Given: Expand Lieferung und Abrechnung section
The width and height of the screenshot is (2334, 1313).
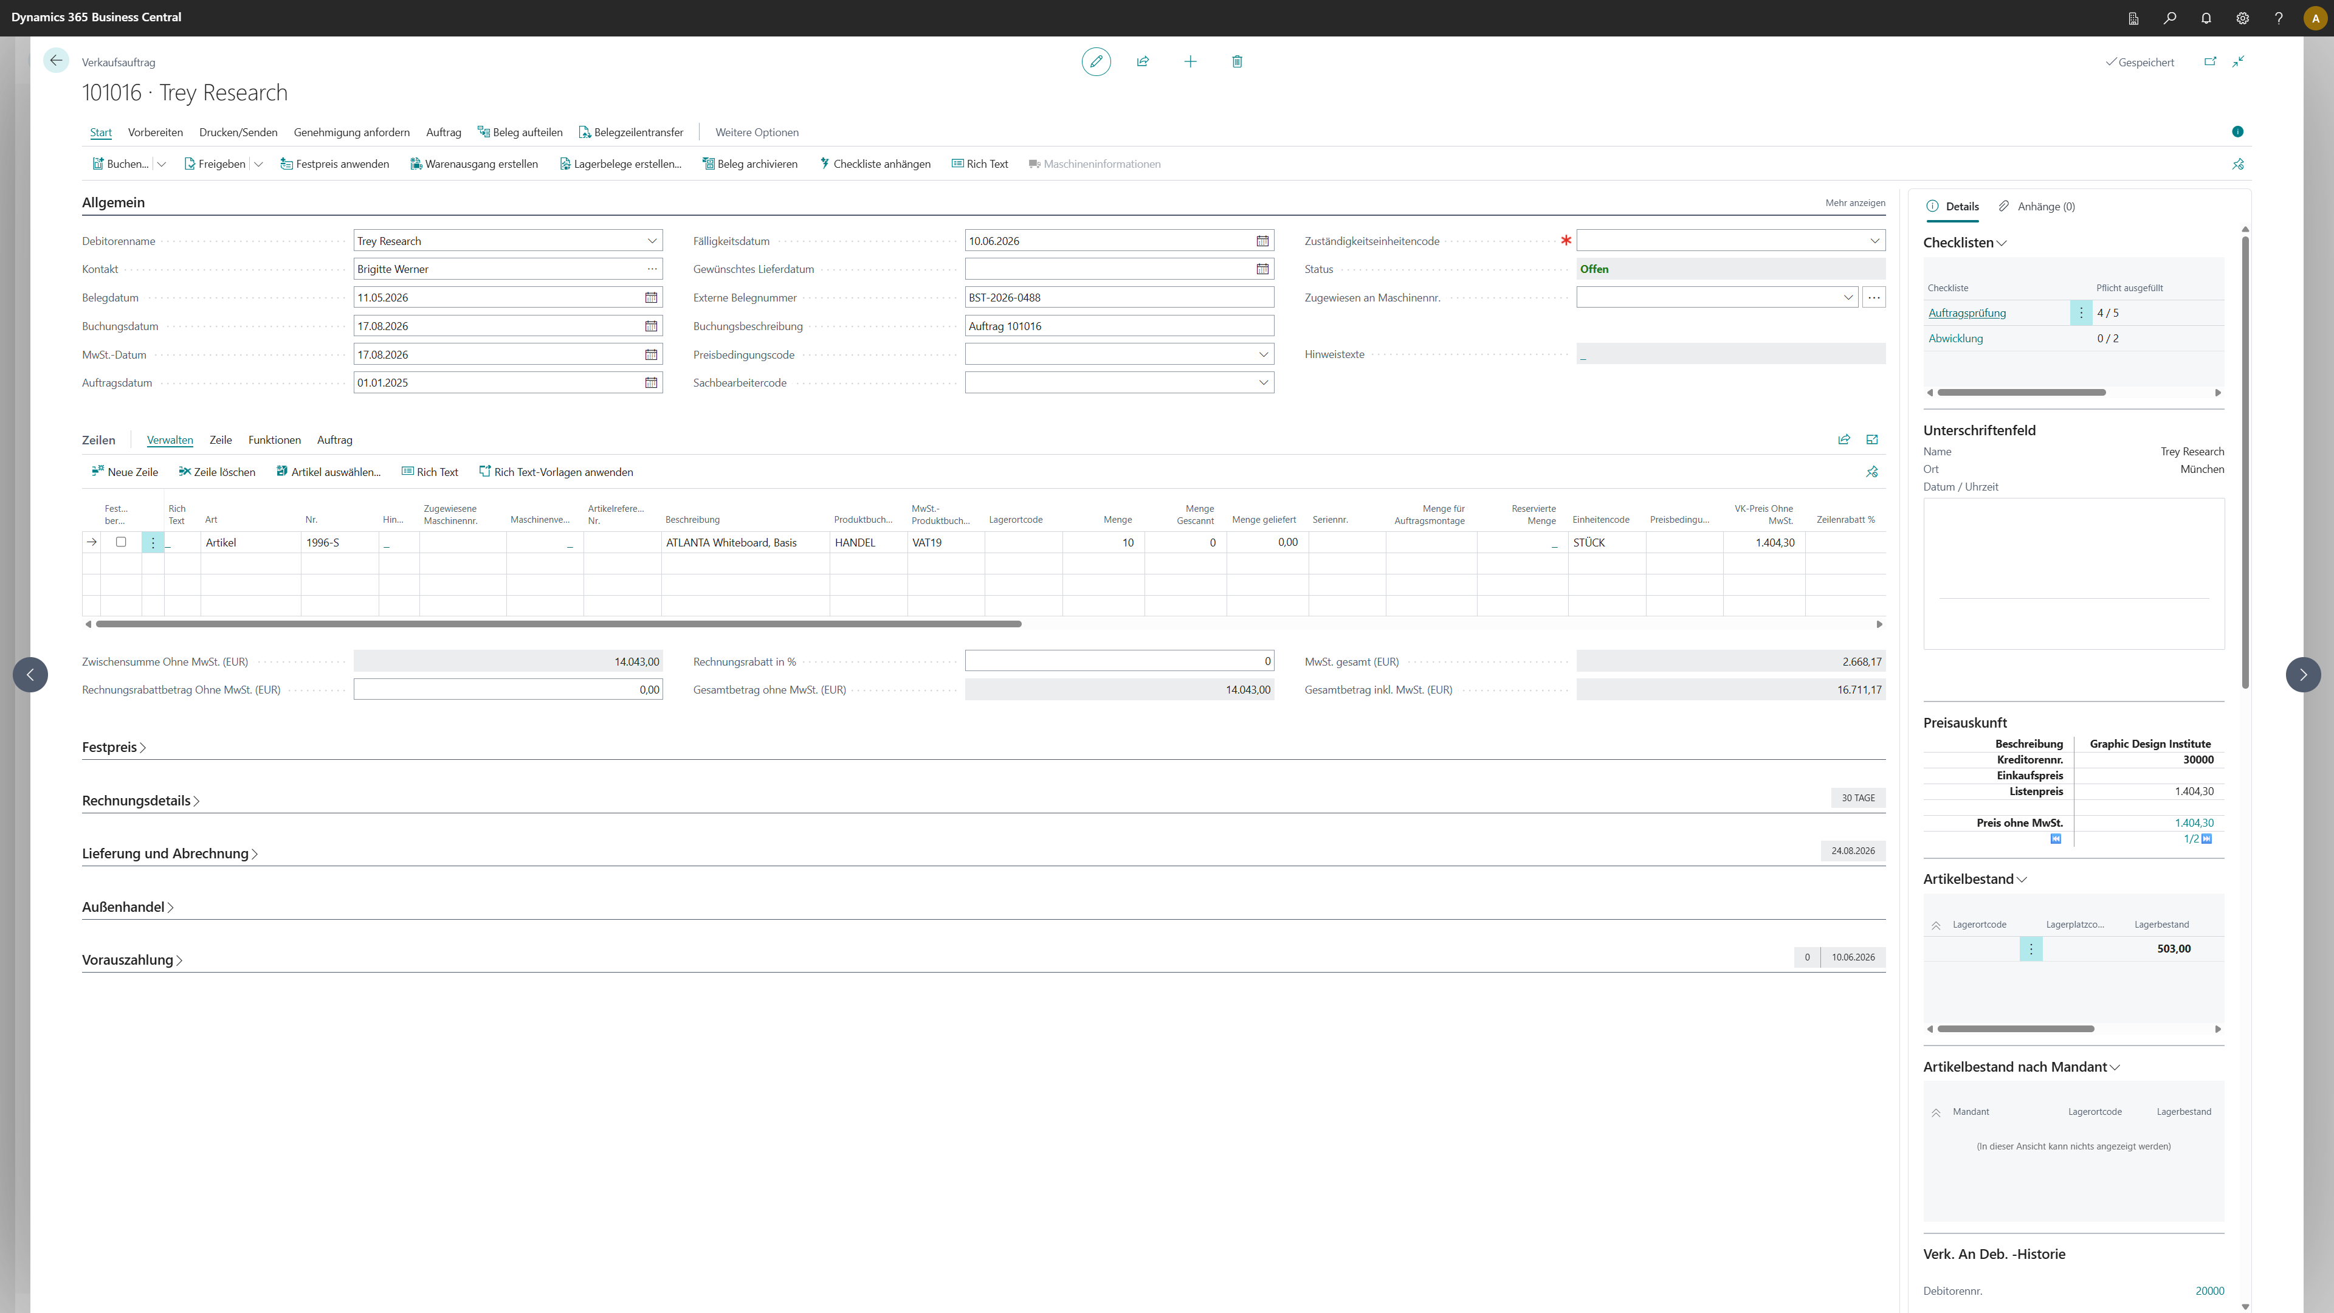Looking at the screenshot, I should (x=170, y=853).
